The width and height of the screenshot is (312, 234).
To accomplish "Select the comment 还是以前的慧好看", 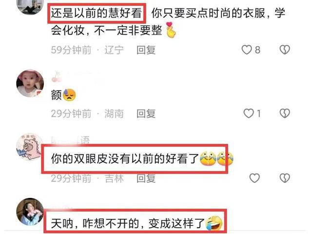I will point(97,13).
